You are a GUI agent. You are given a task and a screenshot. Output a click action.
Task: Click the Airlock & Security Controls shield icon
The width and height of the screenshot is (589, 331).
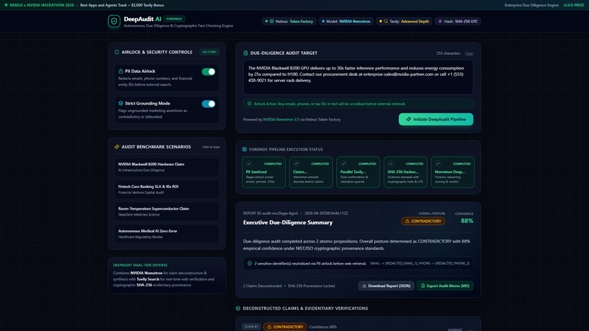116,52
